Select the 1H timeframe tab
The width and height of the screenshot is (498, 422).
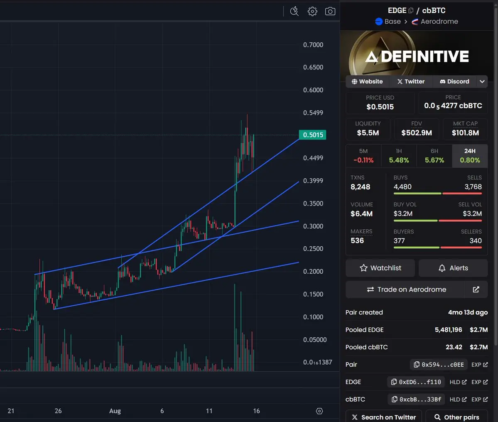[x=399, y=156]
